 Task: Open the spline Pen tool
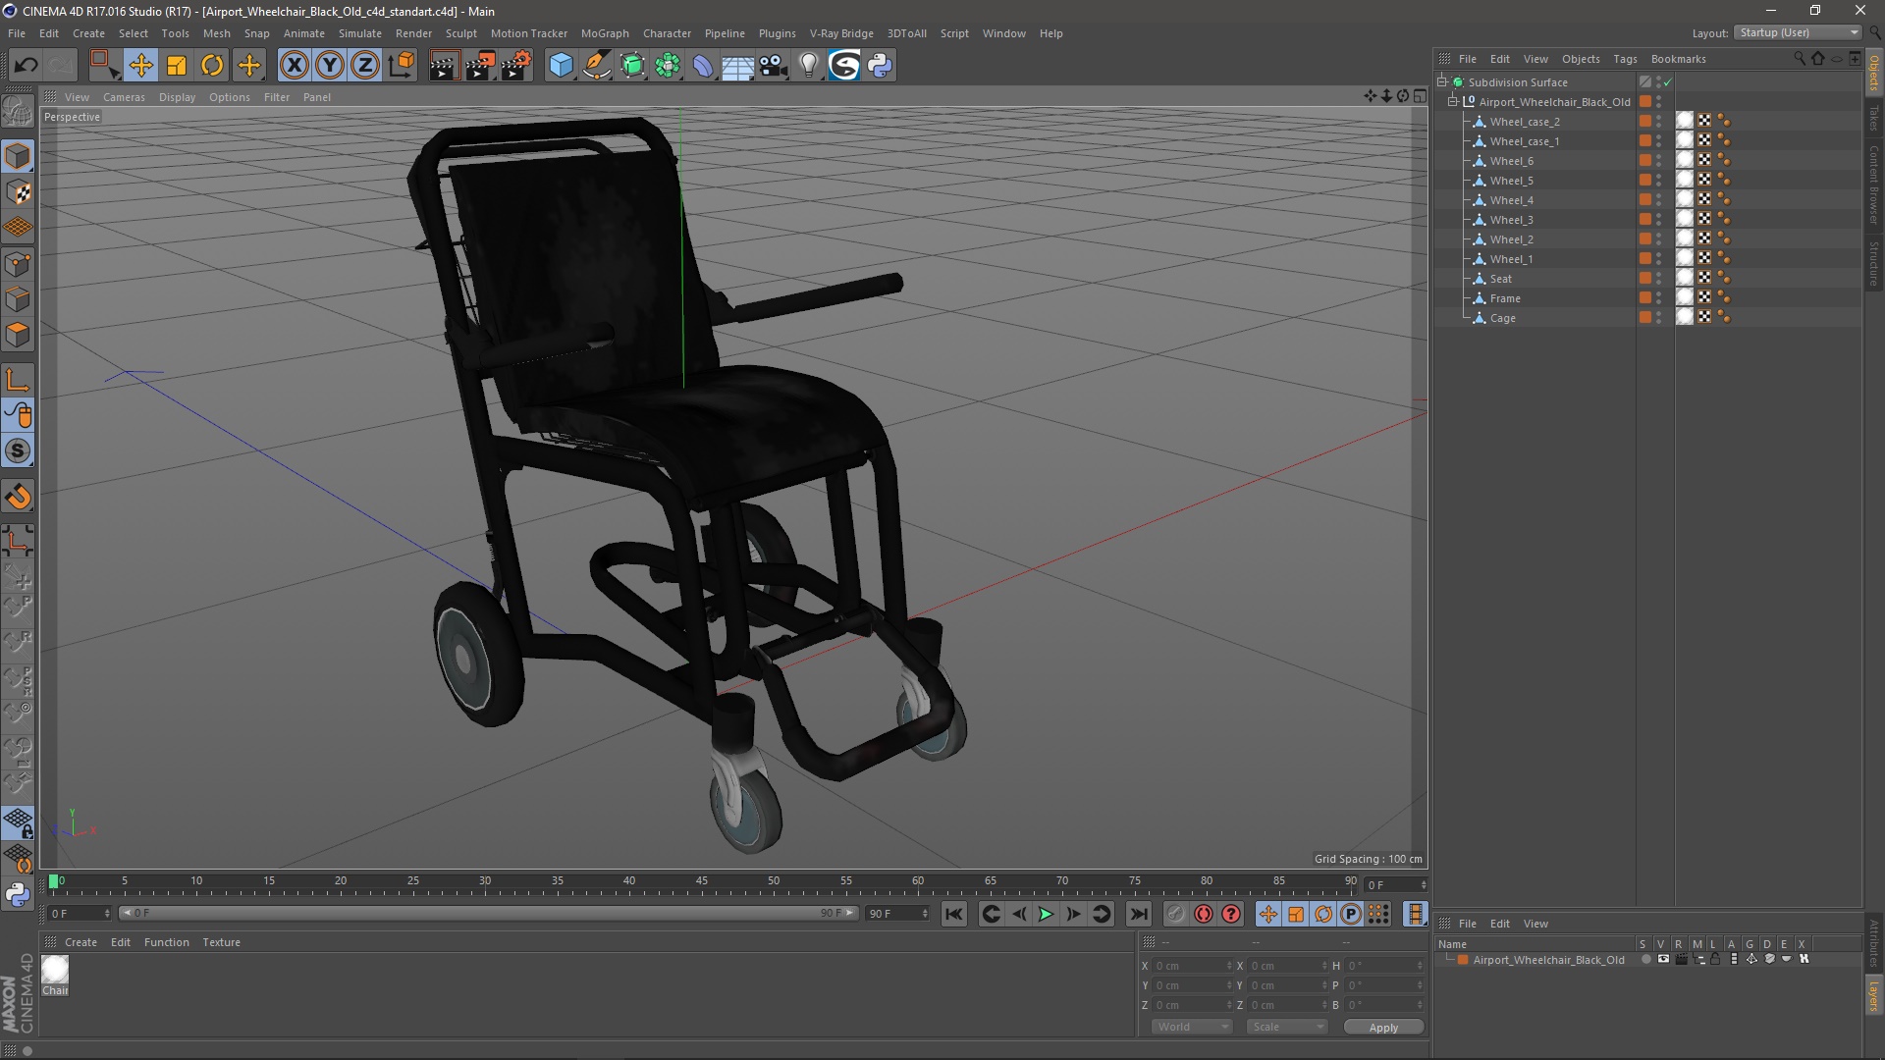click(x=597, y=66)
